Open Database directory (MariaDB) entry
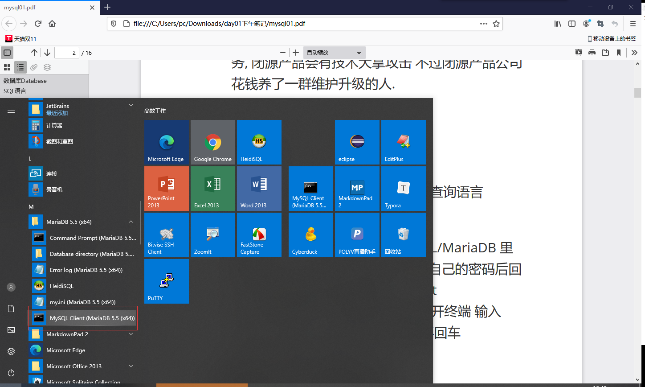The image size is (645, 387). coord(83,254)
